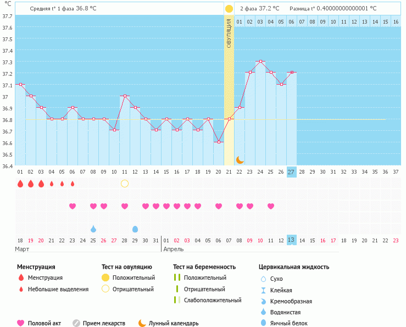Select the large menstruation drop on cycle day 01

pyautogui.click(x=20, y=184)
